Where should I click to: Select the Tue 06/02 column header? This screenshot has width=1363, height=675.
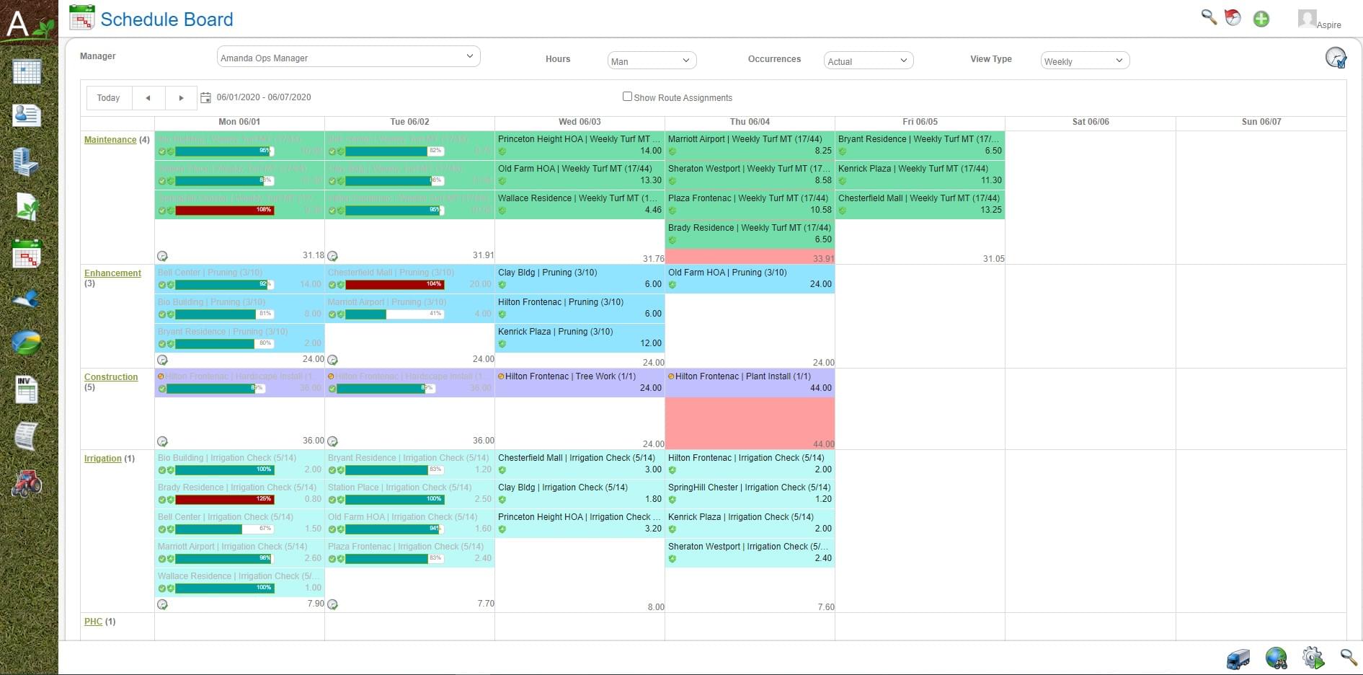click(409, 122)
